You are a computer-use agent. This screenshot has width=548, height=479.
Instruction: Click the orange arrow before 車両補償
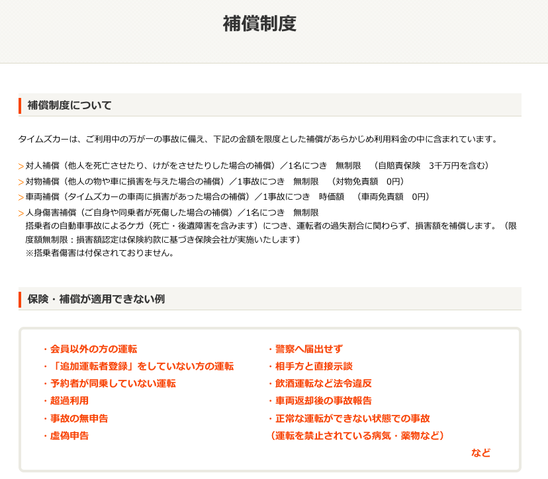point(21,197)
